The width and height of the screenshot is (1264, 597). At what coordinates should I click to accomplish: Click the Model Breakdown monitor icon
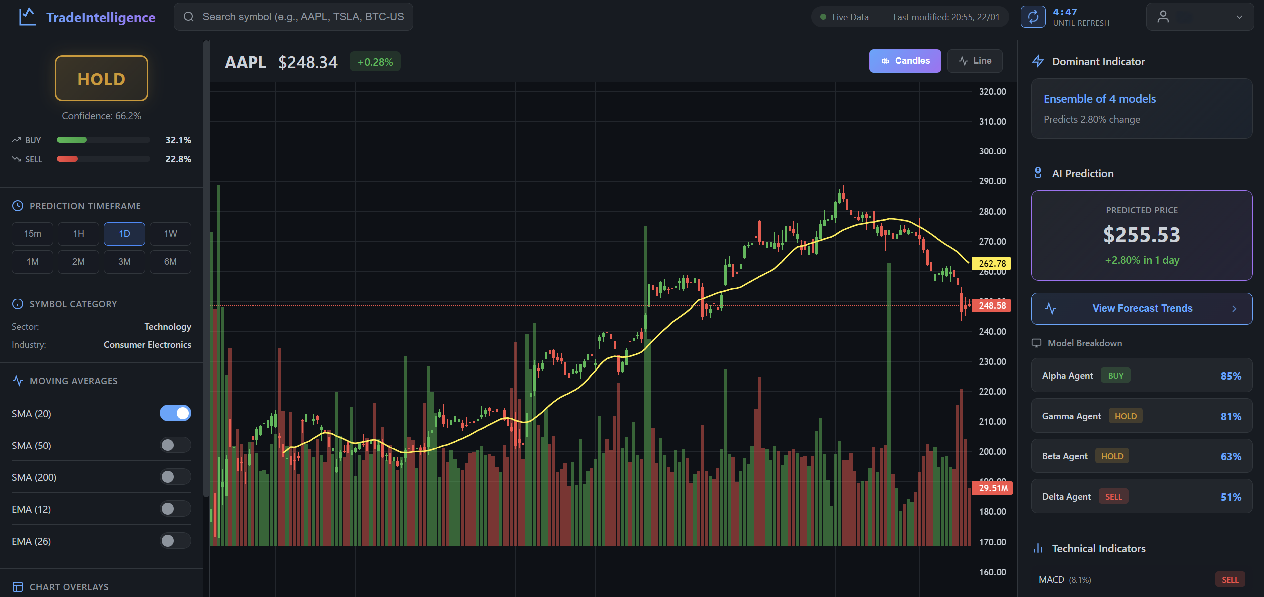point(1037,343)
